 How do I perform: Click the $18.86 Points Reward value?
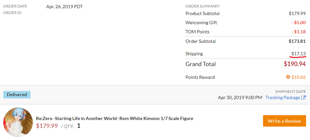pyautogui.click(x=299, y=77)
